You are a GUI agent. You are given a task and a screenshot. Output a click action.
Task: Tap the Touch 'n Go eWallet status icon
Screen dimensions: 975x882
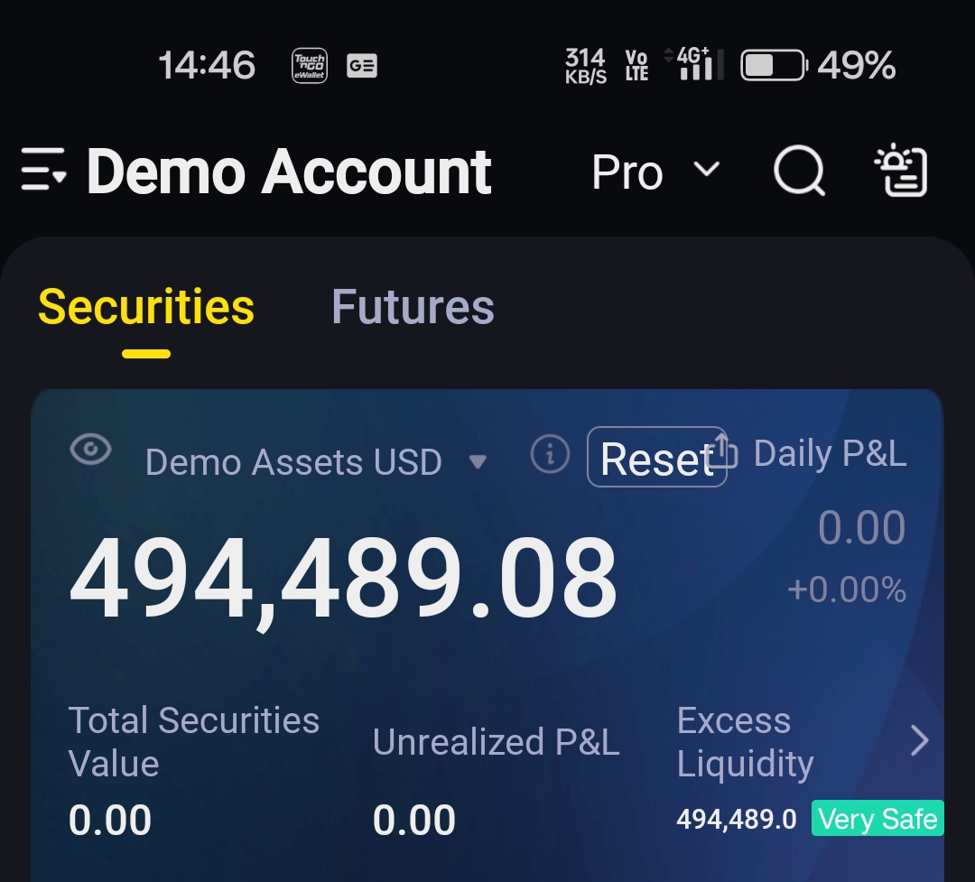pos(310,65)
